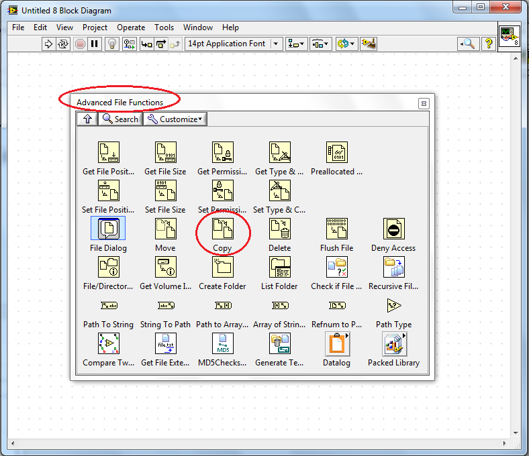This screenshot has height=456, width=529.
Task: Click the Step Out button
Action: [175, 44]
